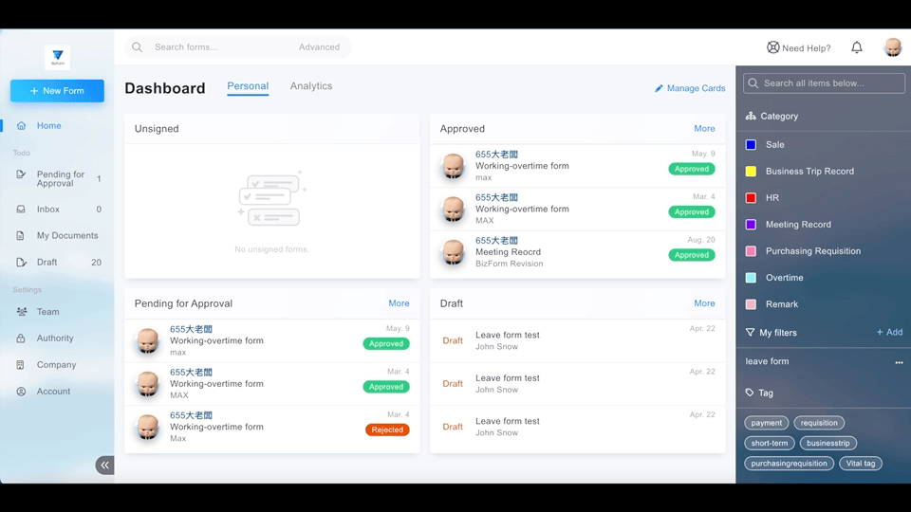This screenshot has width=911, height=512.
Task: Open Team via its people icon
Action: pos(21,312)
